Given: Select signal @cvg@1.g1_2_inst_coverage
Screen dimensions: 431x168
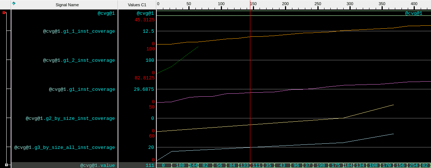Looking at the screenshot, I should [79, 60].
